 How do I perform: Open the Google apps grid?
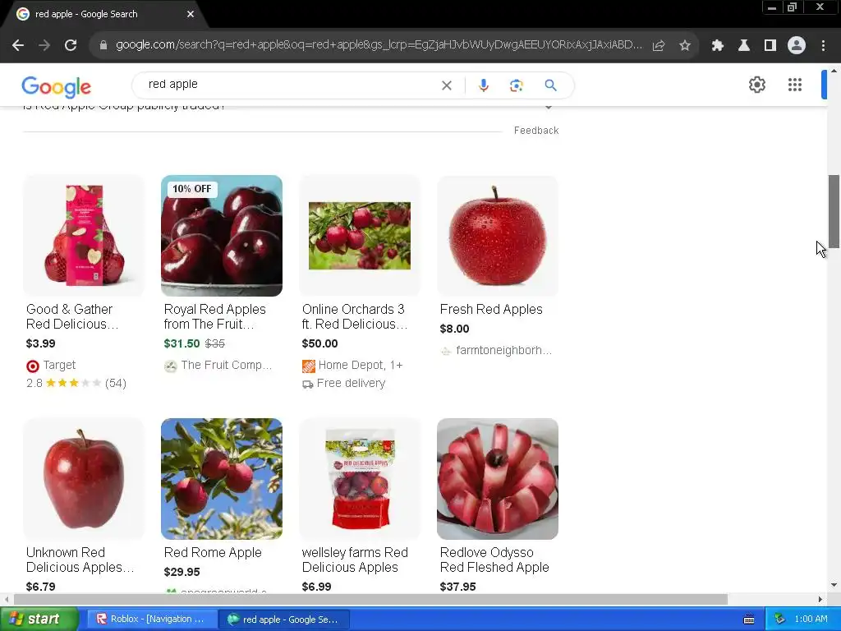794,85
